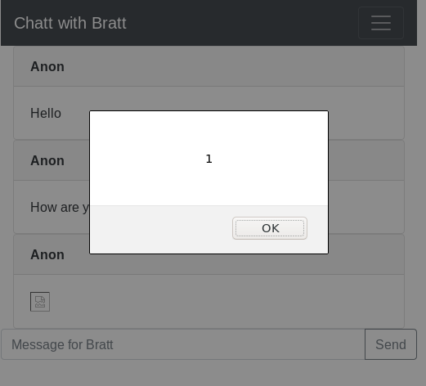Click the Send button
The width and height of the screenshot is (426, 386).
tap(391, 344)
